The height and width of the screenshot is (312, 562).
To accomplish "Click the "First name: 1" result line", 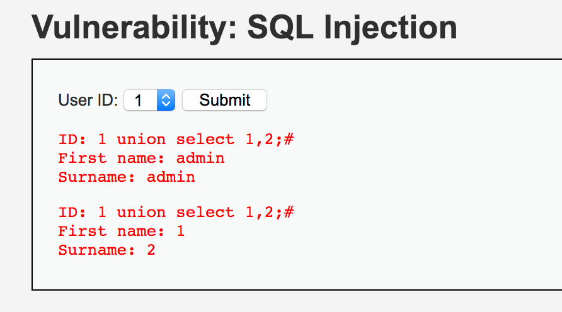I will [x=122, y=231].
